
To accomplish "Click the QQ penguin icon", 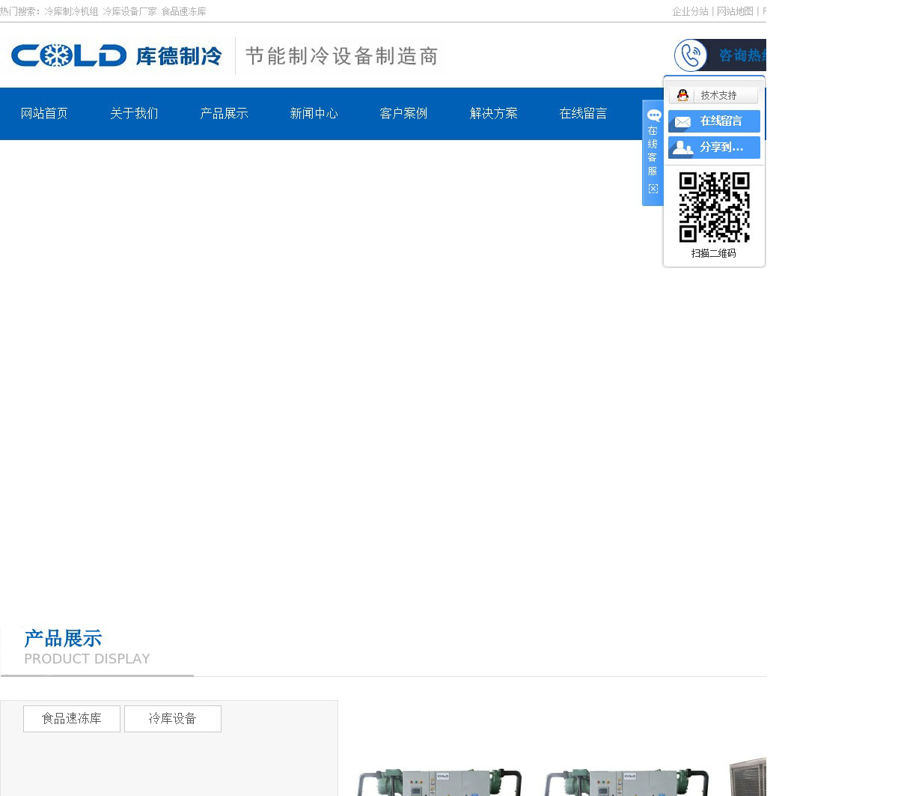I will [682, 95].
